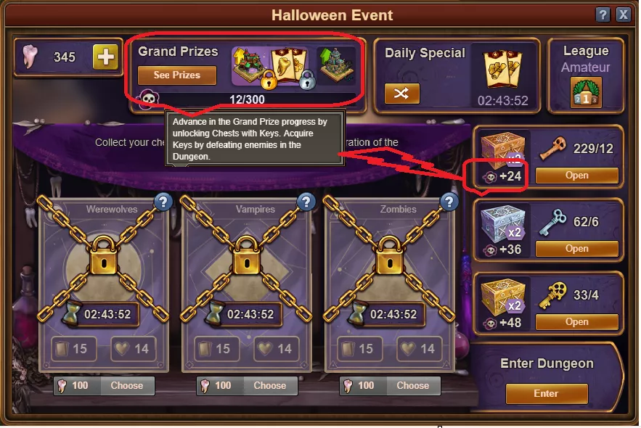
Task: Click See Prizes under Grand Prizes
Action: point(177,75)
